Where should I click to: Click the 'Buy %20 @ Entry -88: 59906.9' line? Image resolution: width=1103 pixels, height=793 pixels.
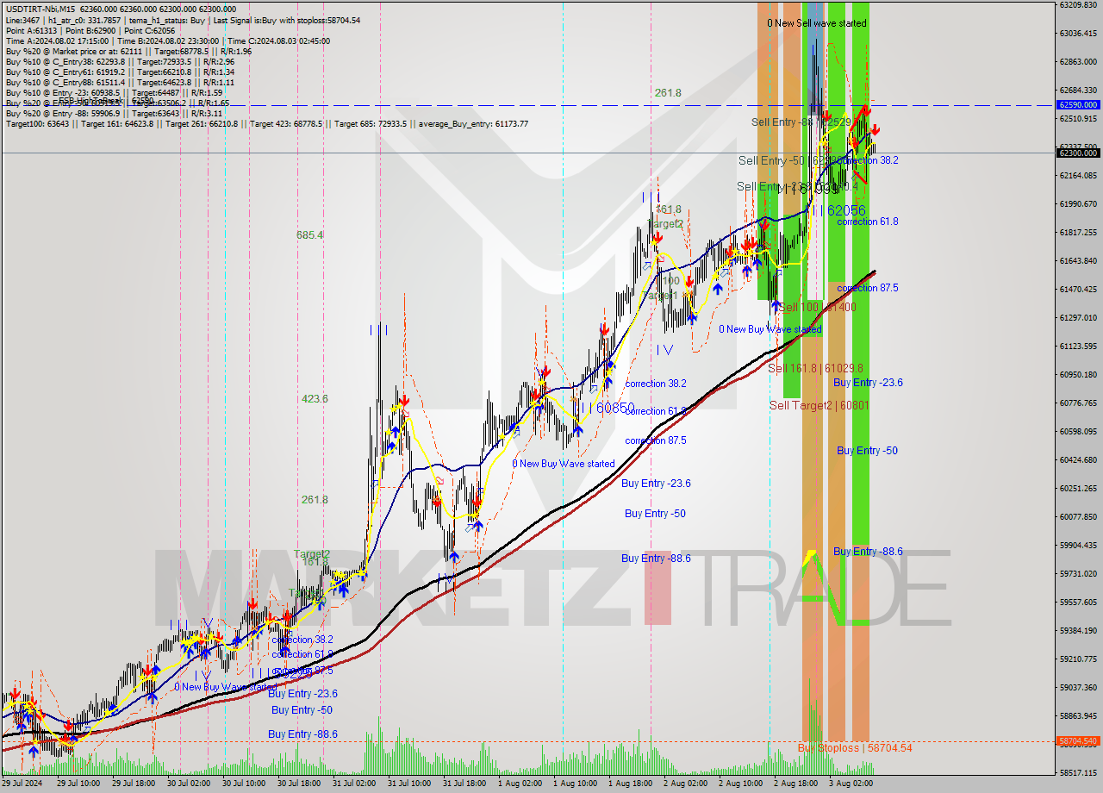114,113
